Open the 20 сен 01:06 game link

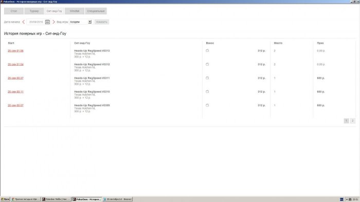click(x=15, y=51)
